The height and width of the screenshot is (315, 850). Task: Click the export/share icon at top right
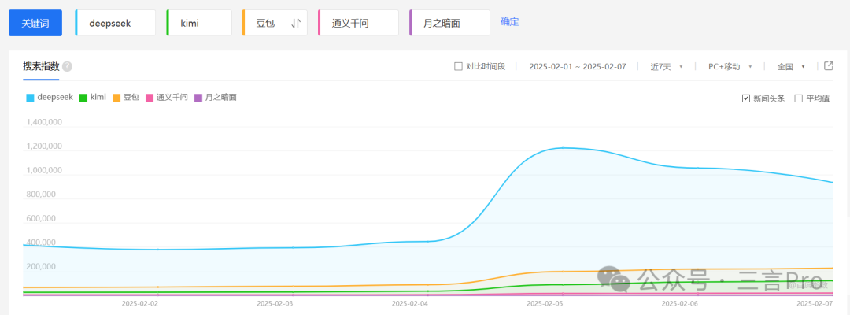pos(828,66)
